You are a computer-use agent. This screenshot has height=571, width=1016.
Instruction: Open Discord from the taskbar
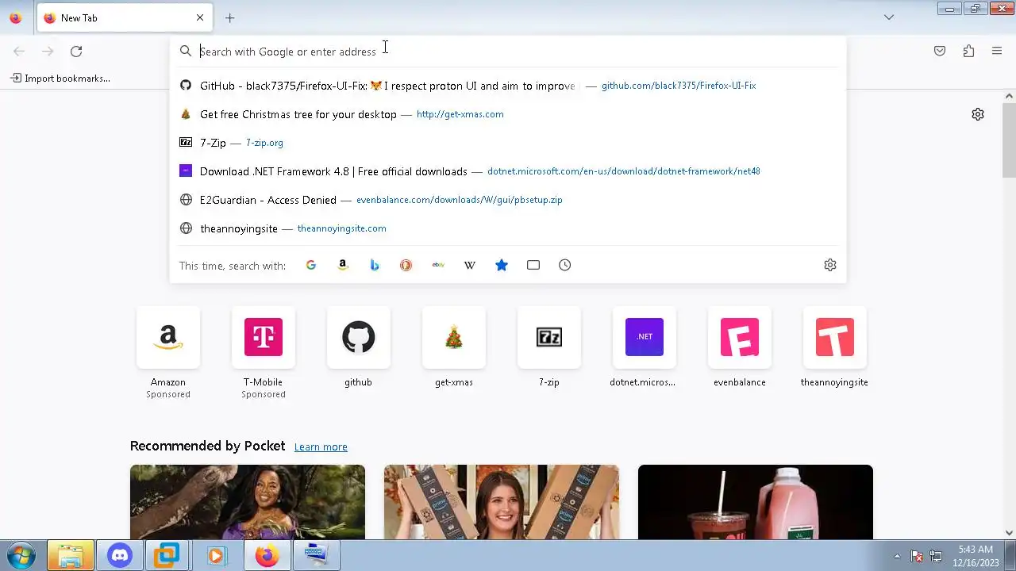point(120,556)
